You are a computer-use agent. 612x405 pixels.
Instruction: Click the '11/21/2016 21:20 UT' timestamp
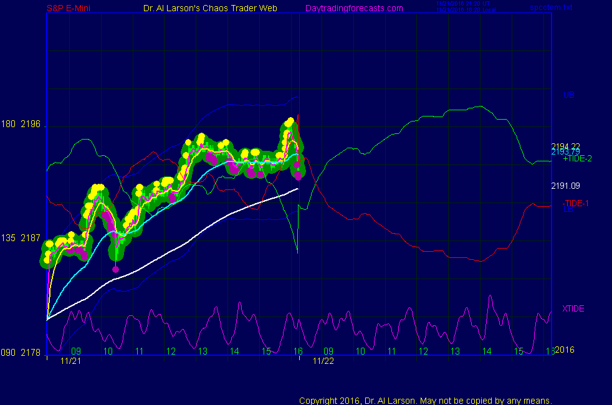[463, 4]
